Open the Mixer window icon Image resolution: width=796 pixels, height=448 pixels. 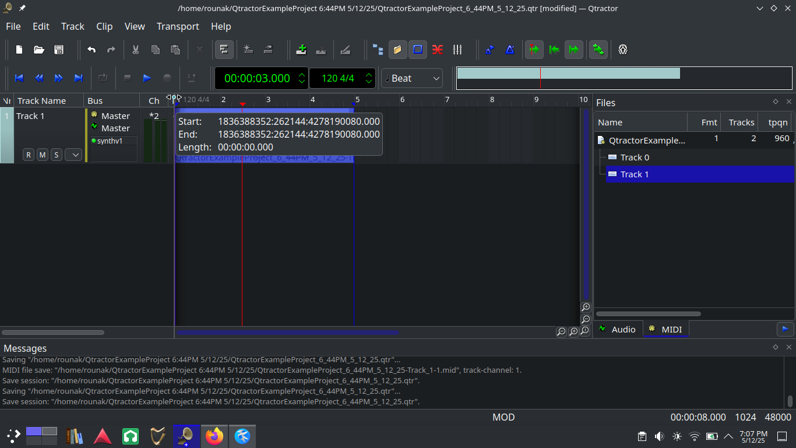(x=457, y=50)
